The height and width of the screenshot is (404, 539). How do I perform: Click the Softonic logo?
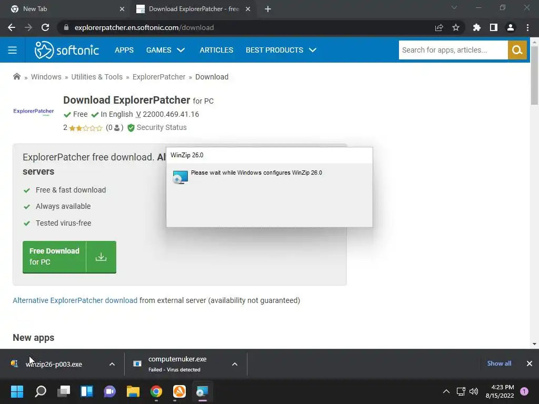point(67,50)
